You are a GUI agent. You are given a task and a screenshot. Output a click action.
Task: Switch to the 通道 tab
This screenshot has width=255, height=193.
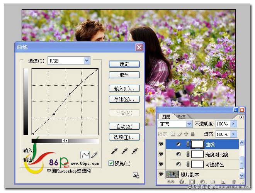click(181, 117)
